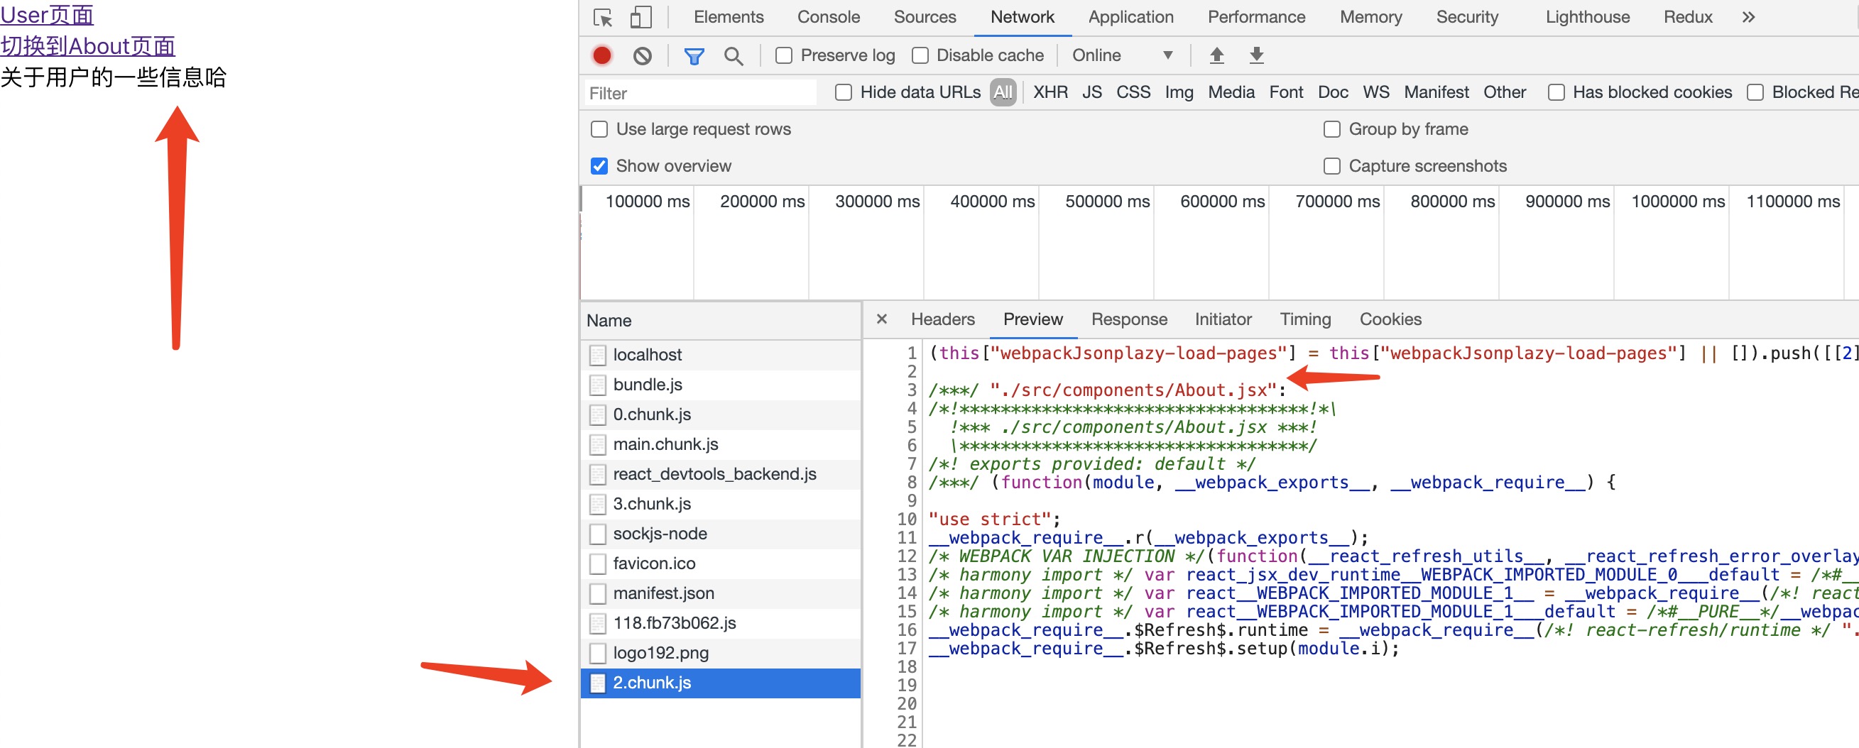1859x748 pixels.
Task: Open the Sources tab
Action: pyautogui.click(x=925, y=17)
